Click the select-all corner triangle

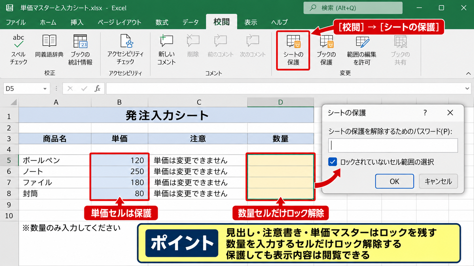pos(13,102)
